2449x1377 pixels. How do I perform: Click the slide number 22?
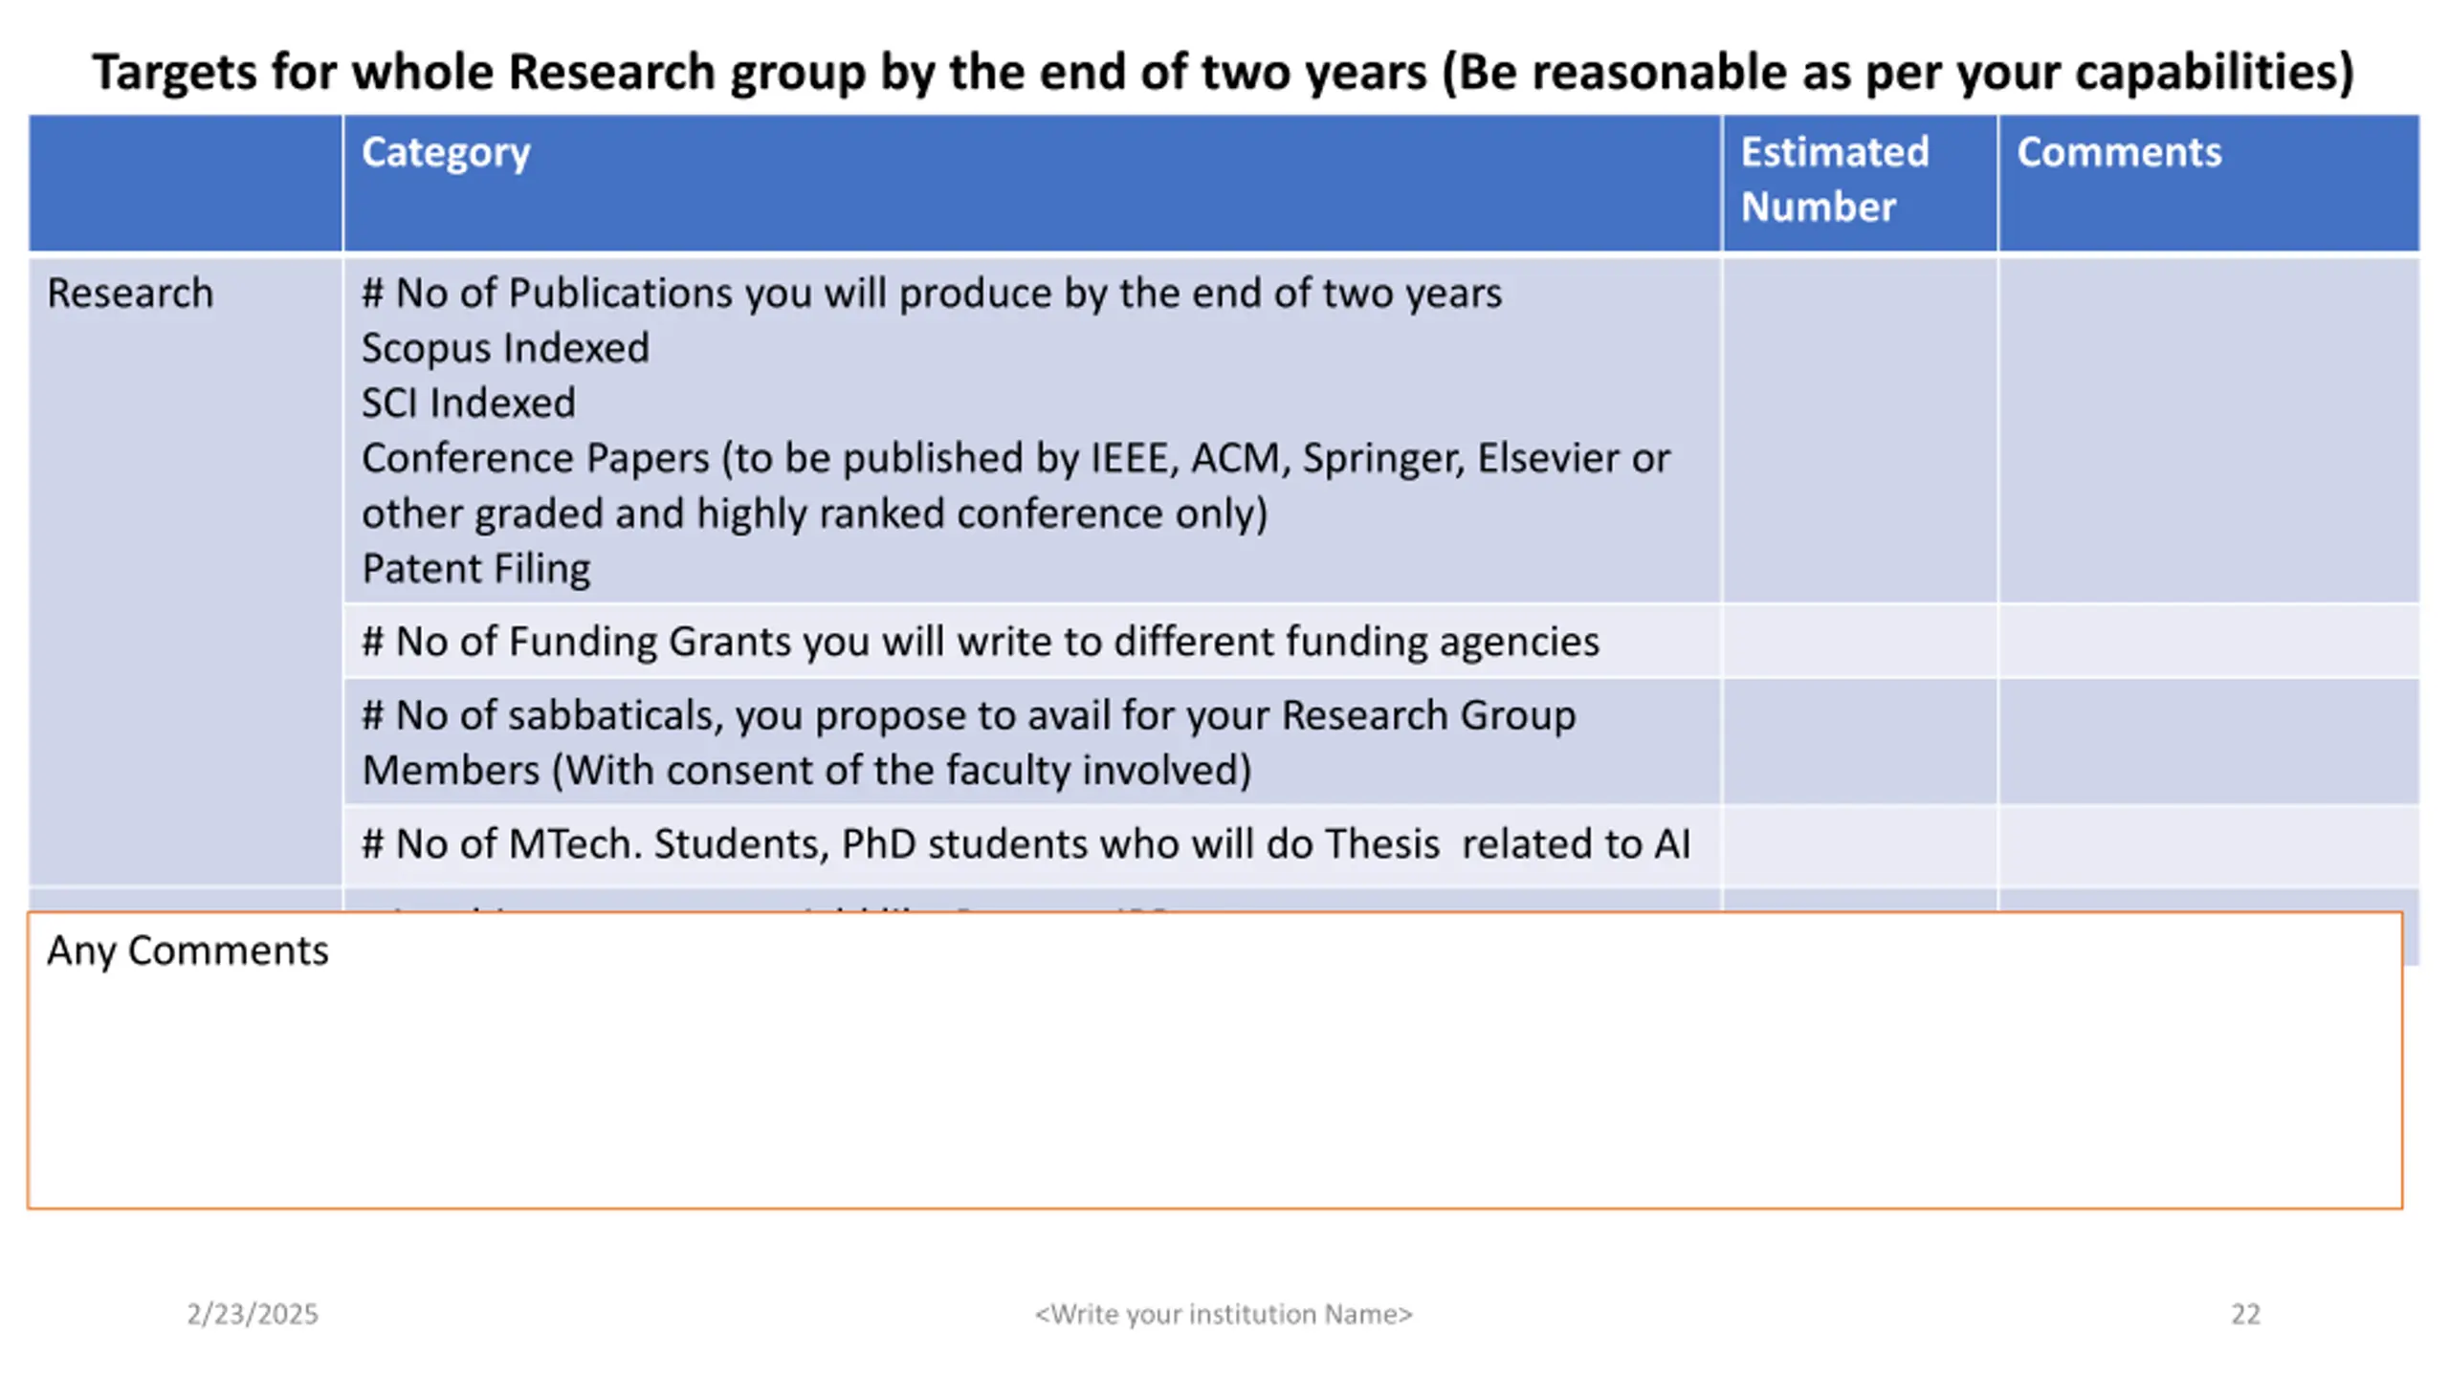point(2246,1314)
